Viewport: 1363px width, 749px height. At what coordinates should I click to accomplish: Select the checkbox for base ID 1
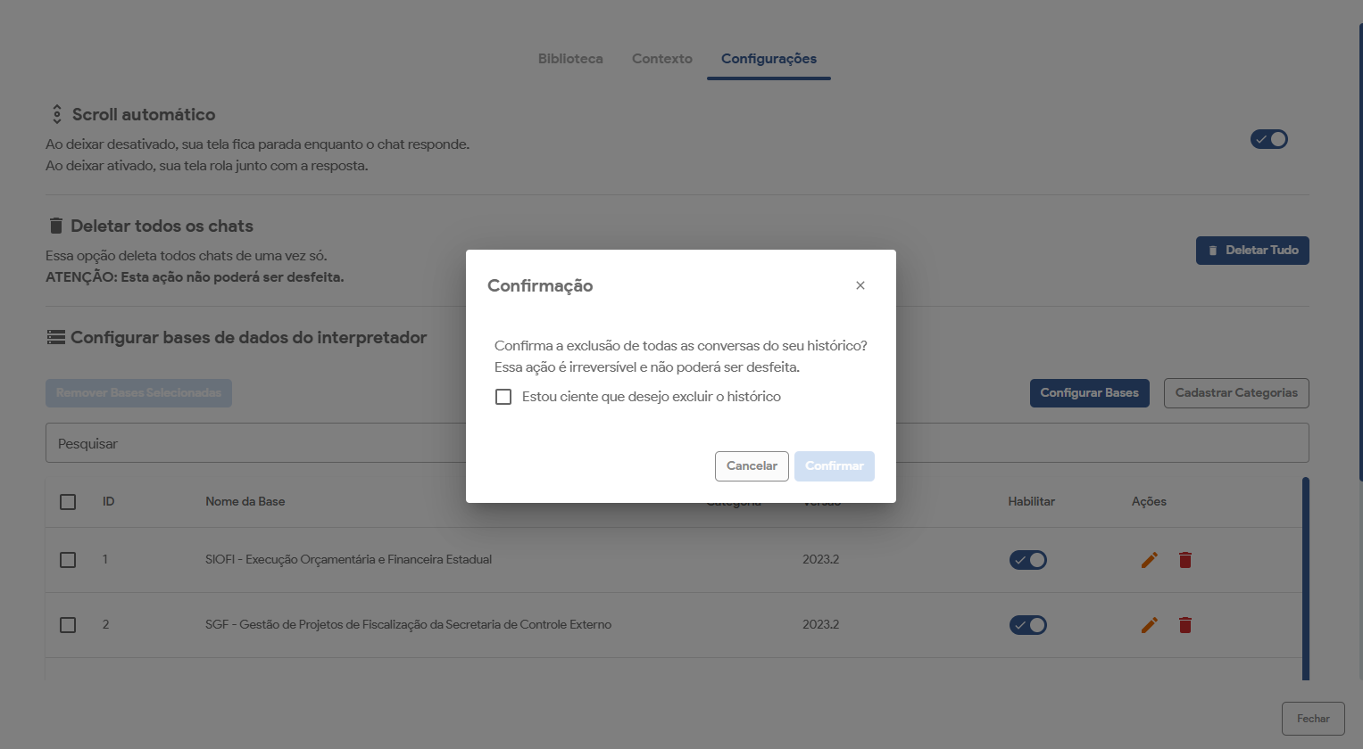tap(68, 560)
